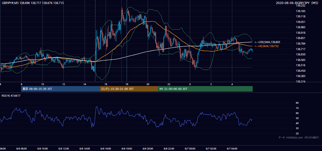
Task: Click price axis value 138.383
Action: click(x=301, y=76)
